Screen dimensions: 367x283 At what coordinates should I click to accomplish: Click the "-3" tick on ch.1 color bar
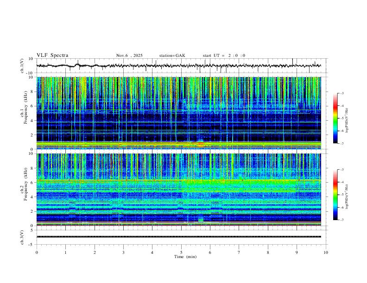tap(342, 93)
